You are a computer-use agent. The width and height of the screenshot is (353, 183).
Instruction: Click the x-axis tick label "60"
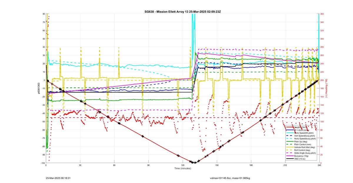click(114, 165)
